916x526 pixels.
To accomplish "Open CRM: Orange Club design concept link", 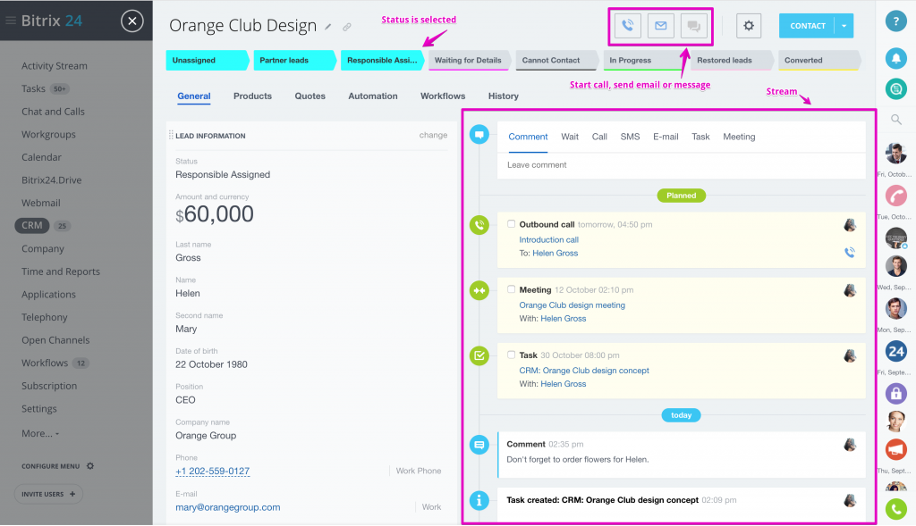I will click(584, 371).
